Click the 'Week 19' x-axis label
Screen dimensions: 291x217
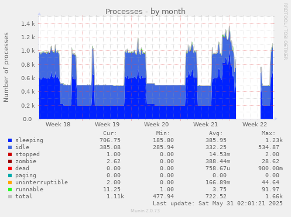[x=107, y=125]
